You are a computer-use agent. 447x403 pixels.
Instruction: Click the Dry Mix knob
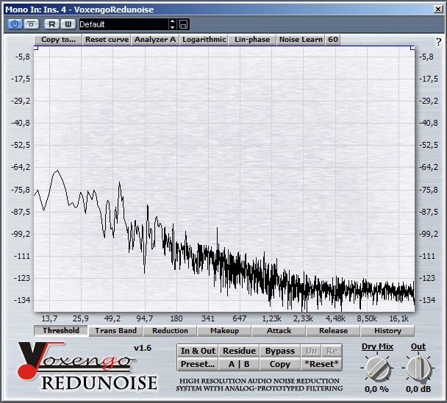[x=377, y=366]
